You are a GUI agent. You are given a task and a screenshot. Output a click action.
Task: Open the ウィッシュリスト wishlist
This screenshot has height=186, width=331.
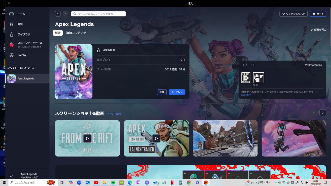[x=294, y=14]
